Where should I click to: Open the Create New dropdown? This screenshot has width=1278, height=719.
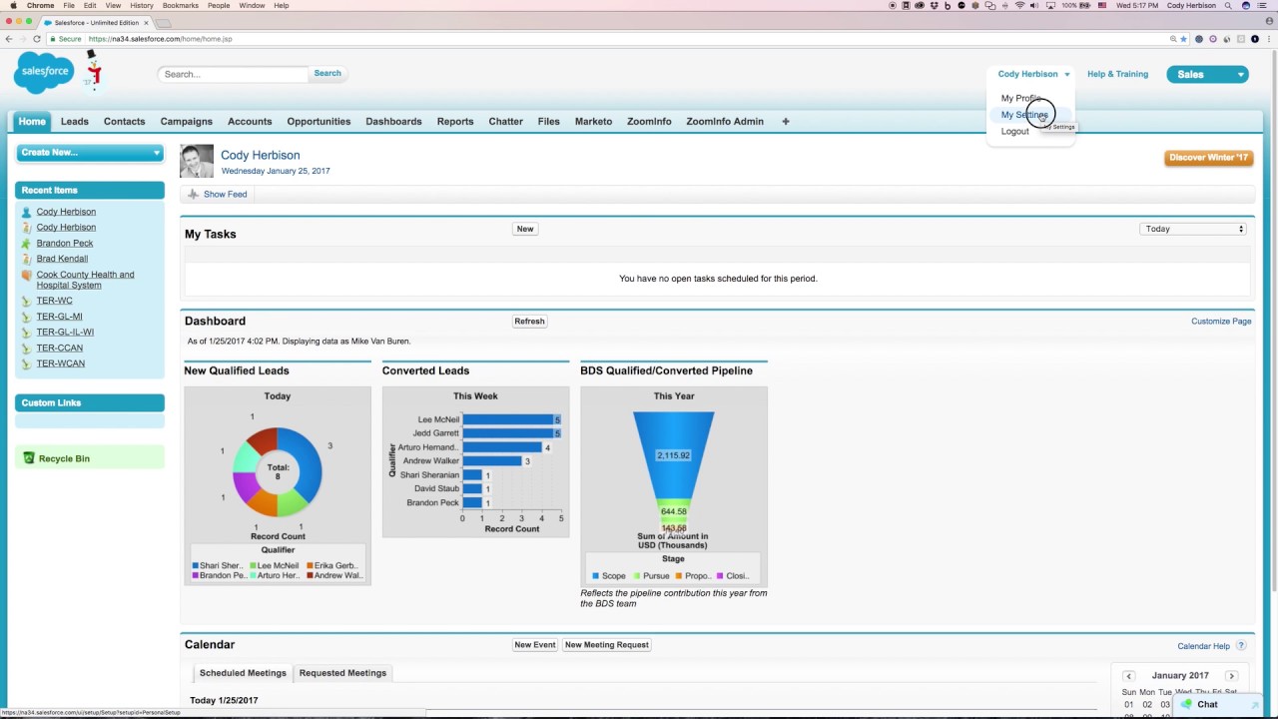tap(90, 153)
